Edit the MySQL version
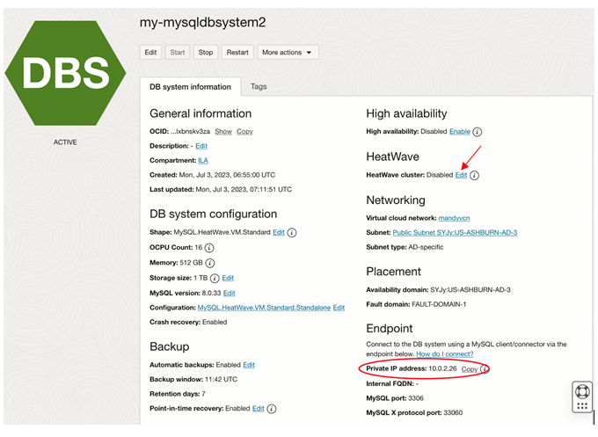This screenshot has height=437, width=598. (x=230, y=294)
